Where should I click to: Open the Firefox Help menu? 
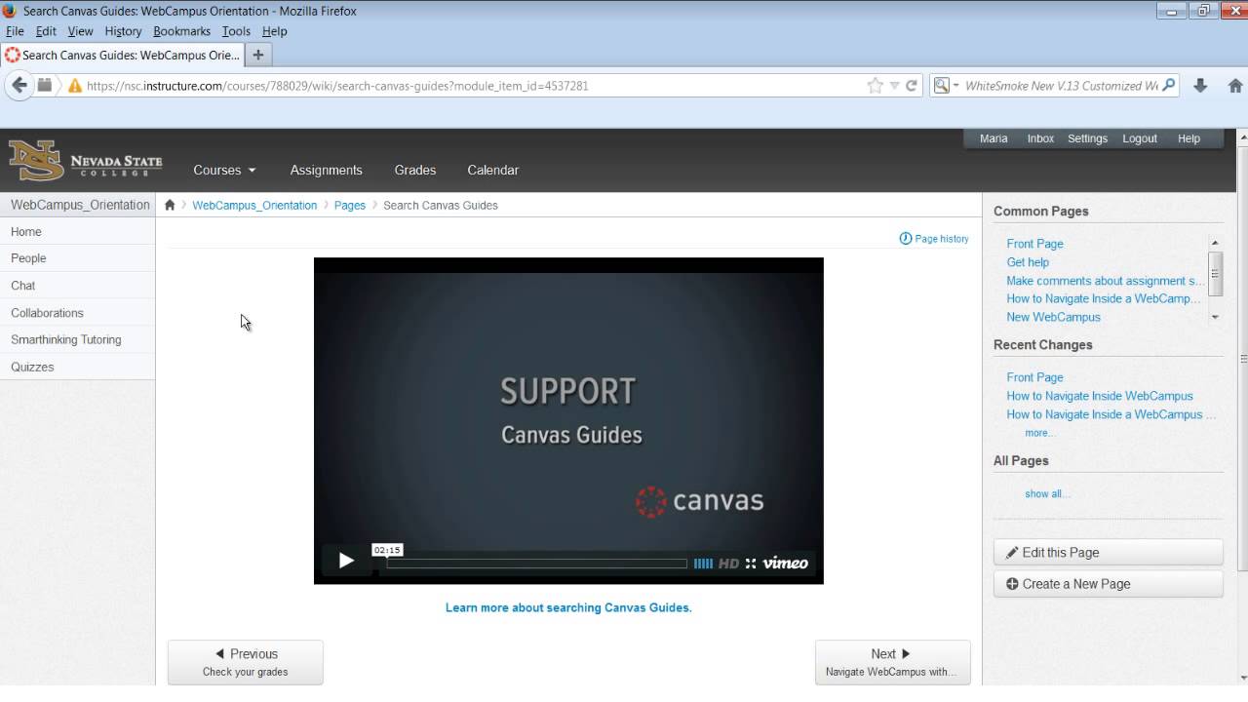coord(274,31)
